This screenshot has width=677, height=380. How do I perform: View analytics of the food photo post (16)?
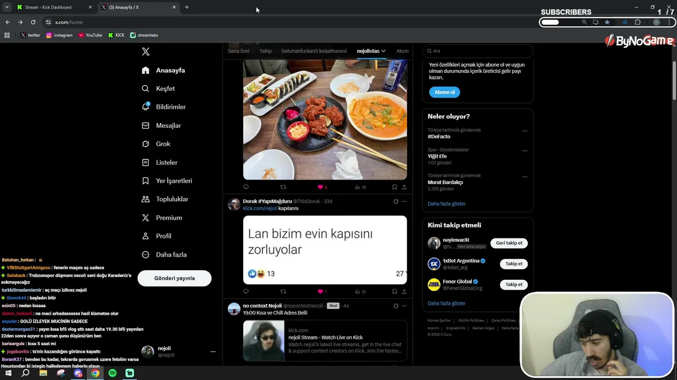point(360,187)
